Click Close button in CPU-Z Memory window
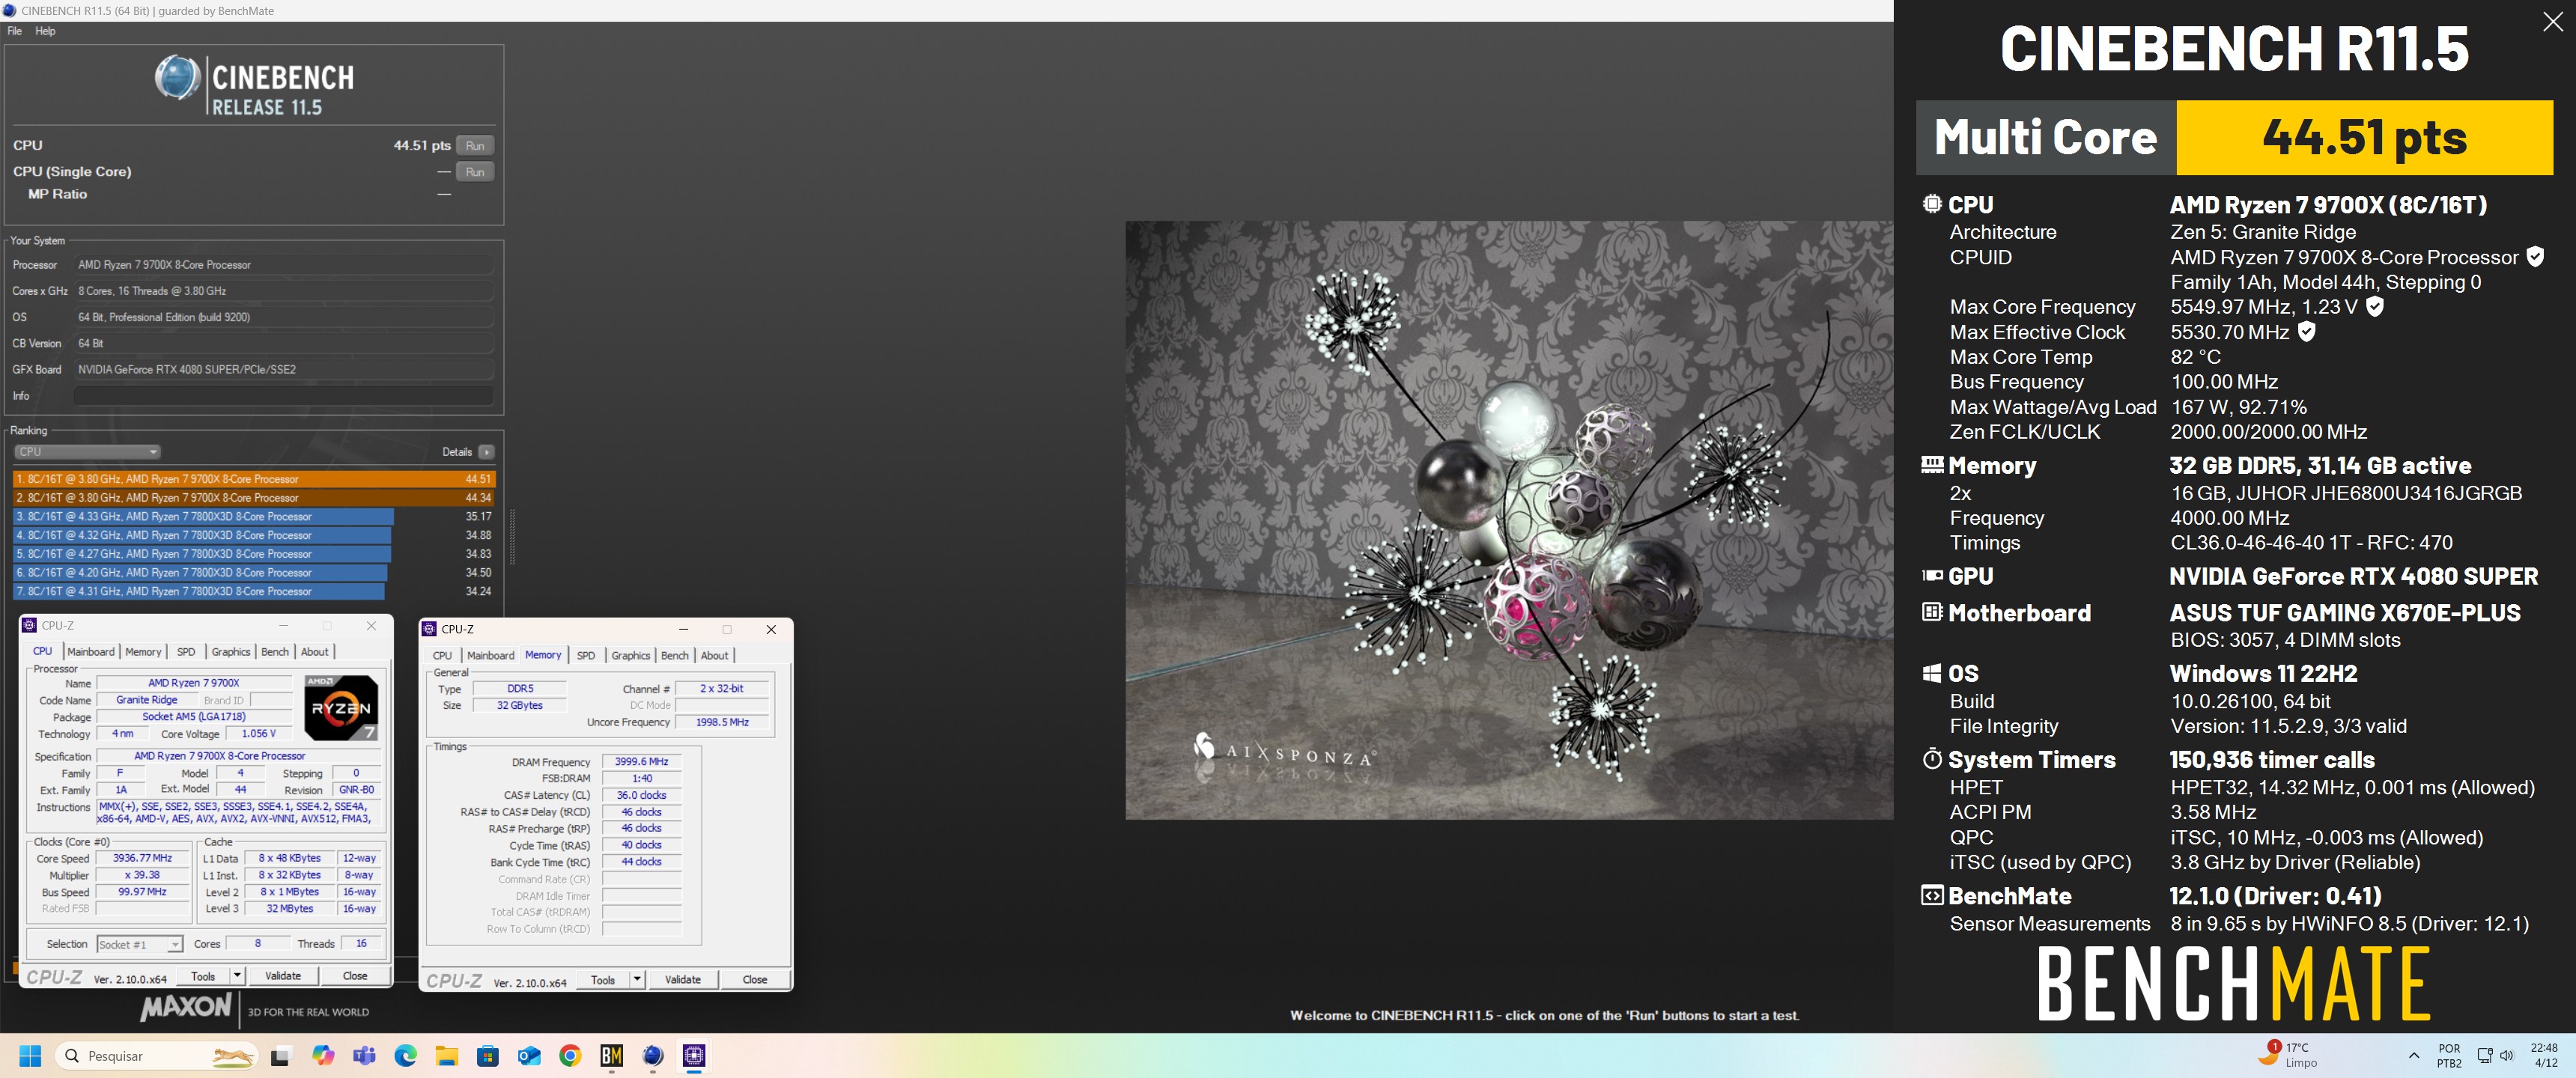The height and width of the screenshot is (1078, 2576). [755, 980]
